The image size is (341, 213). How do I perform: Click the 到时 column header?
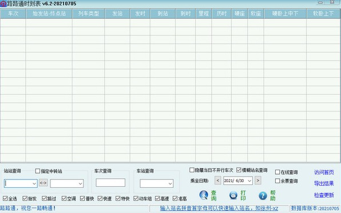pyautogui.click(x=185, y=14)
